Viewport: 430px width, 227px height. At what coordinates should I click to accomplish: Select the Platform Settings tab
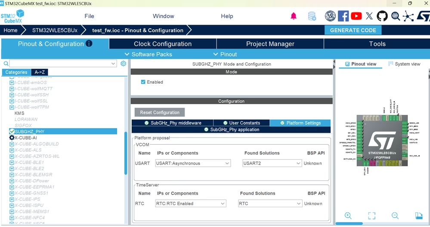(300, 123)
